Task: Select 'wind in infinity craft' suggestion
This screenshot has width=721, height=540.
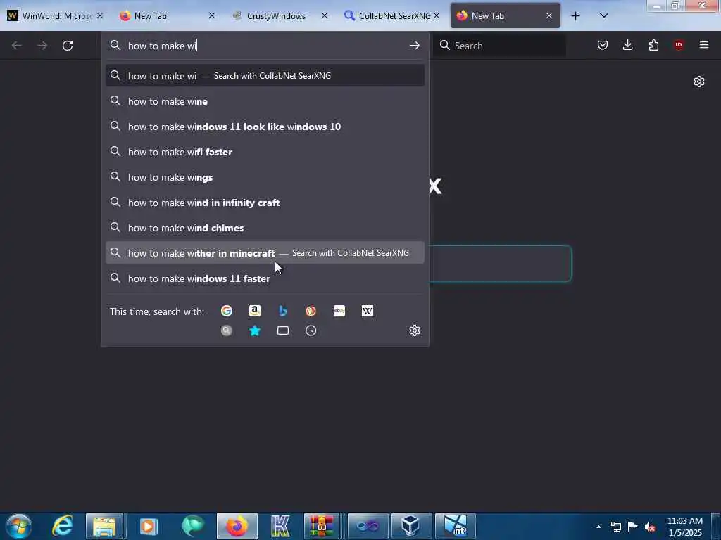Action: pyautogui.click(x=265, y=202)
